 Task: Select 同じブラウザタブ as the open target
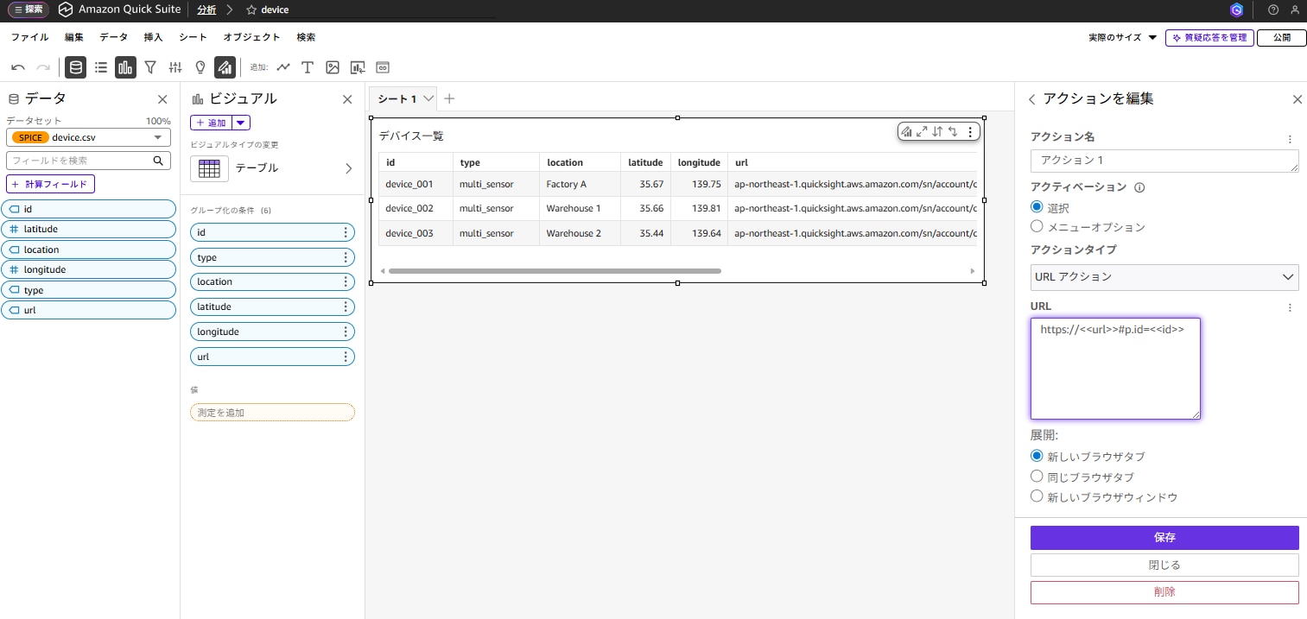click(1037, 477)
